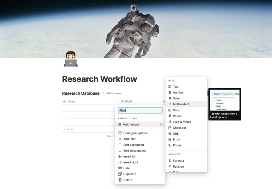Click the Files & media paperclip icon
Screen dimensions: 272x189
tap(170, 122)
